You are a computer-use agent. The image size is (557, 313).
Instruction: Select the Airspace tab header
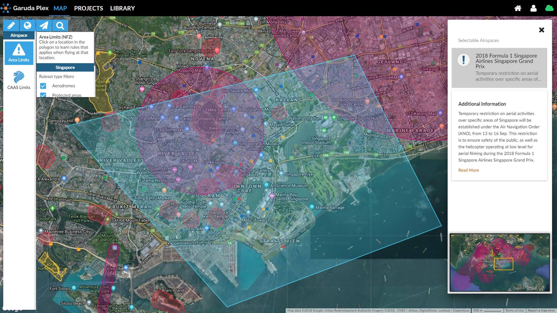click(x=19, y=35)
